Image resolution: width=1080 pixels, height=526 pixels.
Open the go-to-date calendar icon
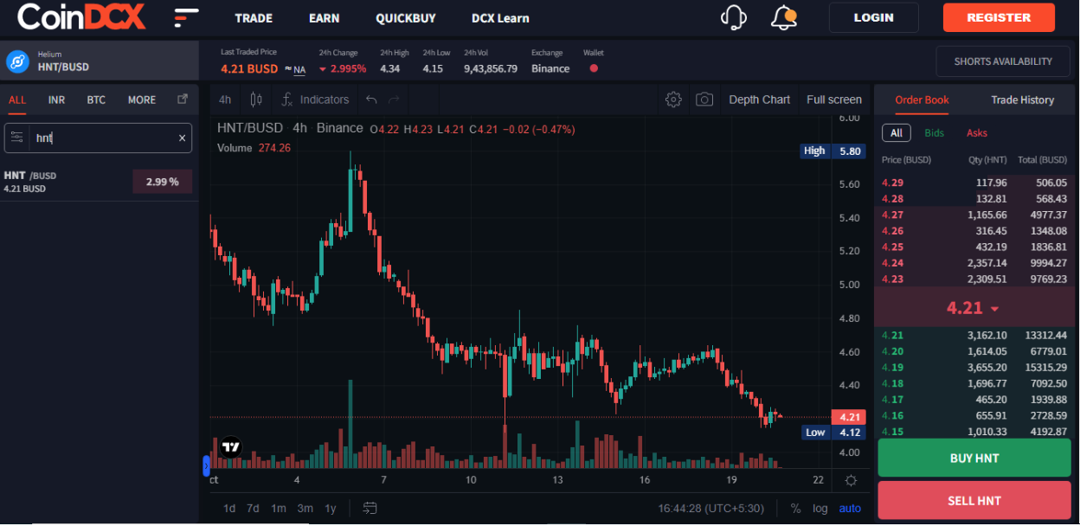pyautogui.click(x=370, y=508)
